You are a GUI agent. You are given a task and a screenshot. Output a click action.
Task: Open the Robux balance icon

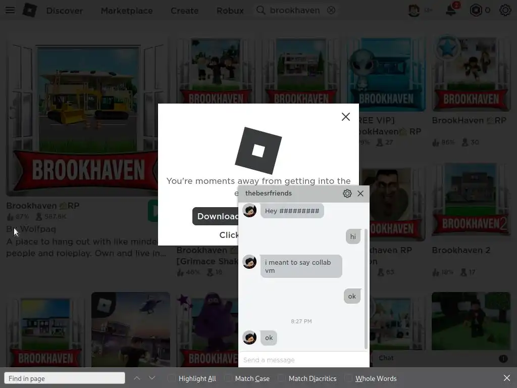[x=476, y=11]
